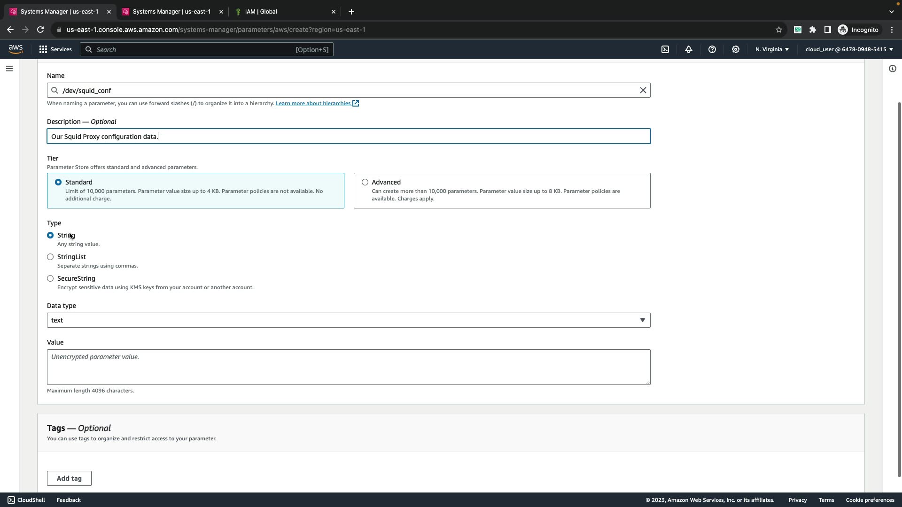The image size is (902, 507).
Task: Open the info panel icon at right
Action: coord(892,69)
